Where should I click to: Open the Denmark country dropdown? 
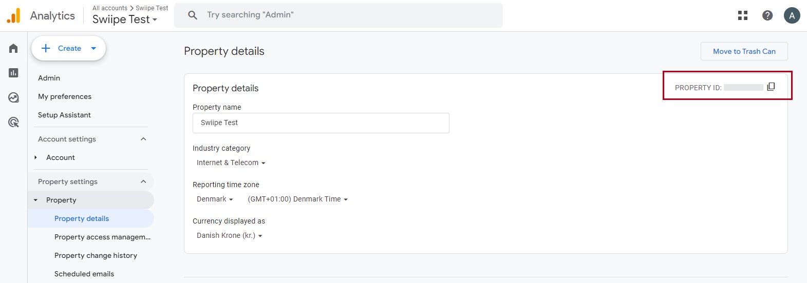215,199
